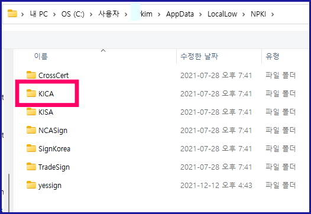The image size is (311, 214).
Task: Click 파일 폴더 type in TradeSign row
Action: [280, 167]
